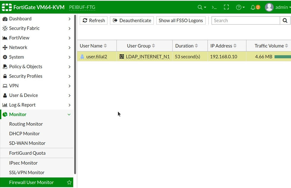Expand the Policy & Objects chevron

pyautogui.click(x=69, y=67)
